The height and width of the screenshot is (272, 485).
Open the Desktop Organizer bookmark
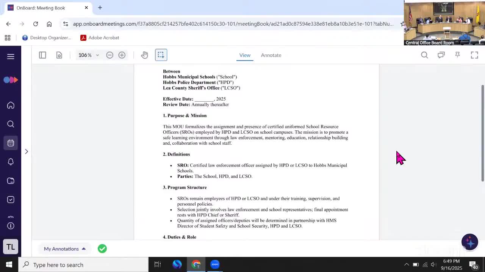coord(47,38)
